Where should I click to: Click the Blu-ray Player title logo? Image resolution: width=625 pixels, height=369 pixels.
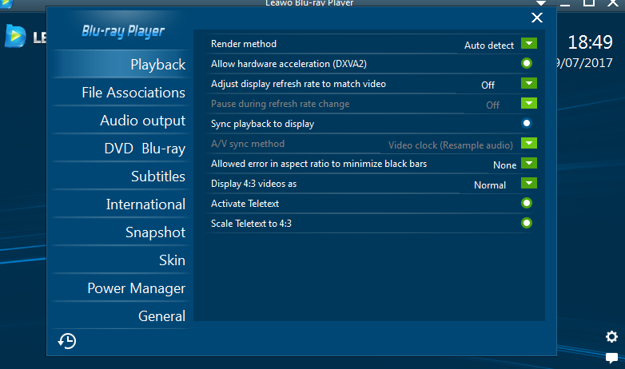(x=123, y=31)
